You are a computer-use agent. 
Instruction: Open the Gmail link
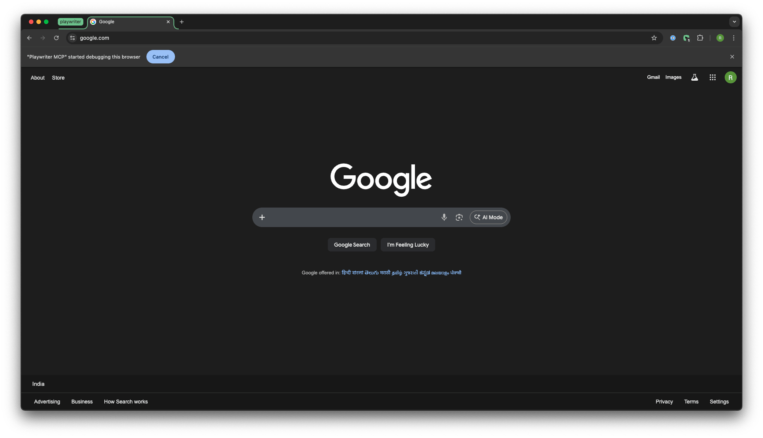pyautogui.click(x=653, y=77)
